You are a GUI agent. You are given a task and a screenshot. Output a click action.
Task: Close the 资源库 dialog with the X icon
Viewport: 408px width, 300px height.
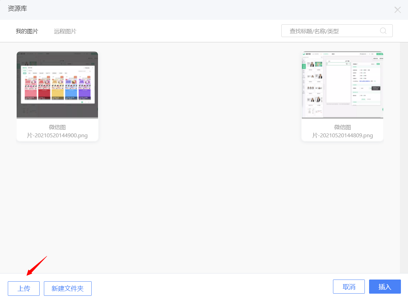point(397,10)
